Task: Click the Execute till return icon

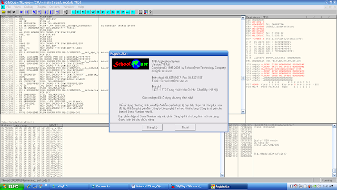Action: 57,12
